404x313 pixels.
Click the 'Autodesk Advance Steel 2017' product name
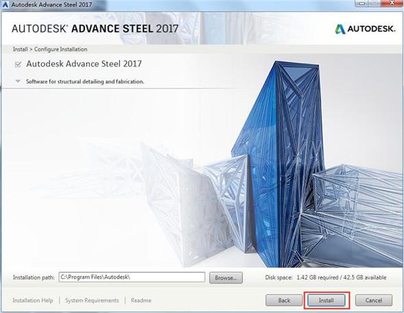coord(84,64)
